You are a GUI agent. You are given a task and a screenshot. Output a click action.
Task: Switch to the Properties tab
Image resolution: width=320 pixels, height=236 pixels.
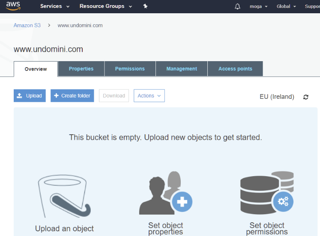[x=81, y=69]
